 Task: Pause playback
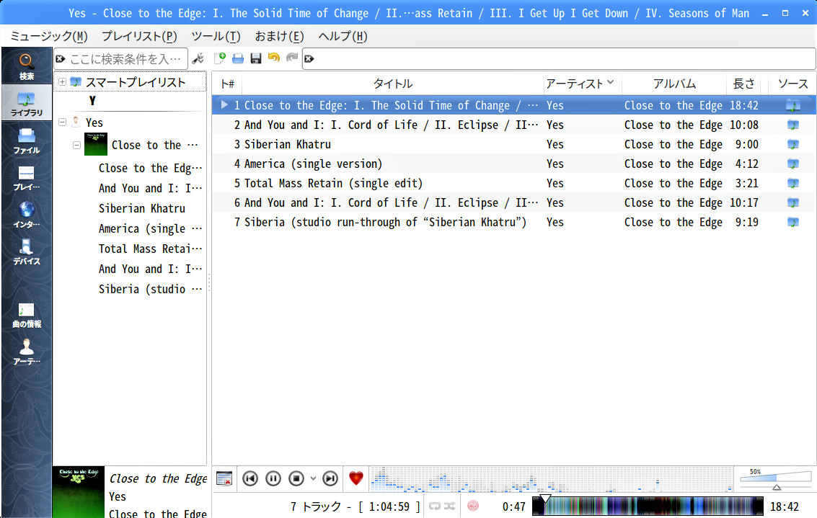[273, 478]
